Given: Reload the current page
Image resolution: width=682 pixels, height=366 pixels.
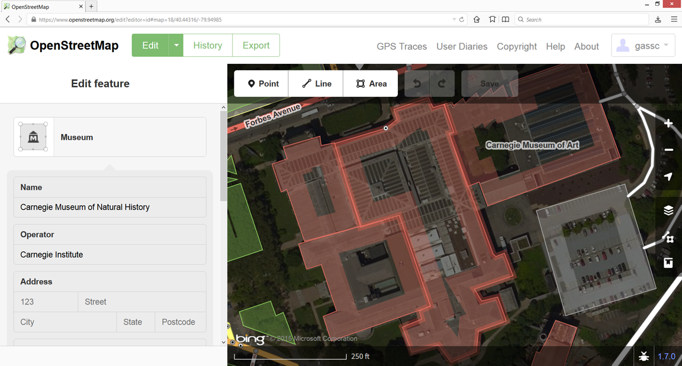Looking at the screenshot, I should pos(462,20).
